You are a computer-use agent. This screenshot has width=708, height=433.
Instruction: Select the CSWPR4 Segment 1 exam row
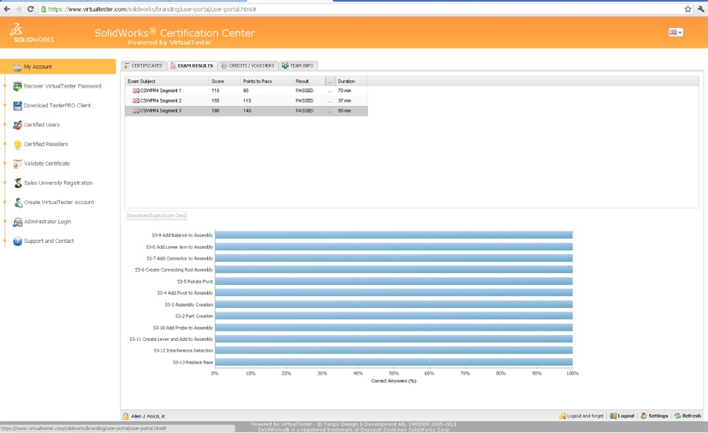(x=246, y=91)
